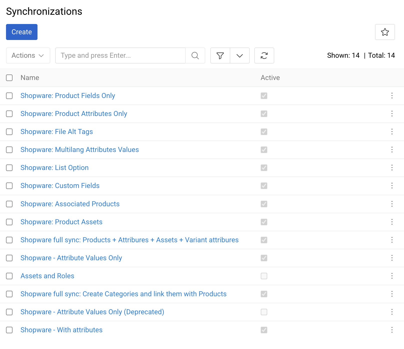Open row menu for Shopware - With attributes
This screenshot has width=404, height=349.
point(392,330)
